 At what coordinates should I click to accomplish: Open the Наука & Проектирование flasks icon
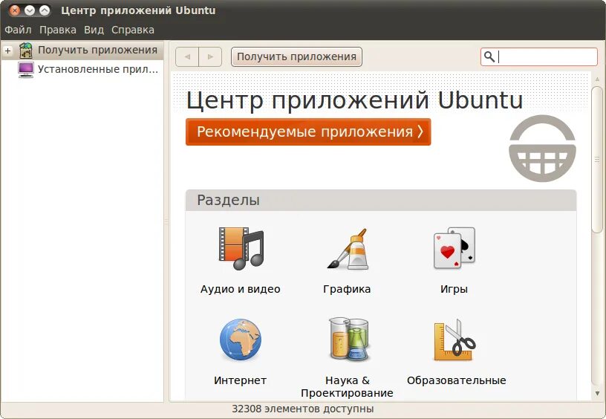pyautogui.click(x=349, y=339)
